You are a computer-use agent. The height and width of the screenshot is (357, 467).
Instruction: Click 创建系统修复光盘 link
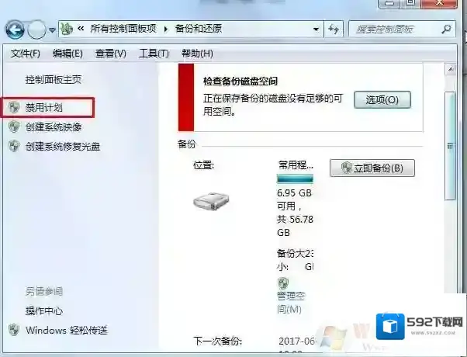tap(63, 147)
